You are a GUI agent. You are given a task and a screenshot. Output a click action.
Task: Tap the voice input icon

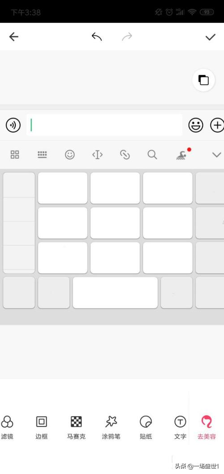click(13, 125)
